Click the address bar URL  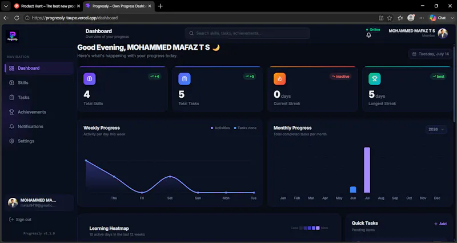[75, 18]
